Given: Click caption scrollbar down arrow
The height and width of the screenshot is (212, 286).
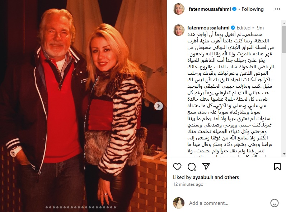Looking at the screenshot, I should pos(284,154).
